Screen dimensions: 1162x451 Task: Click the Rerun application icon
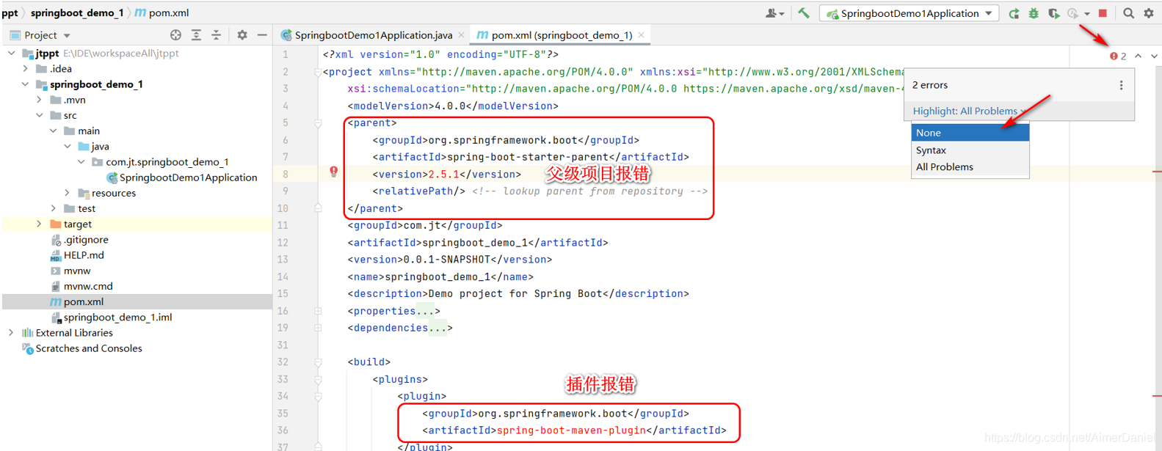[1014, 13]
